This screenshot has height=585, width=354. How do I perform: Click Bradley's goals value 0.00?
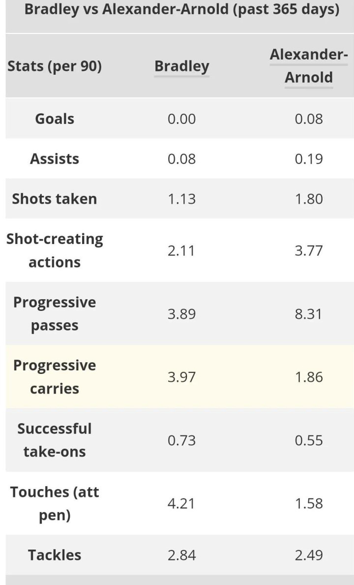(181, 119)
